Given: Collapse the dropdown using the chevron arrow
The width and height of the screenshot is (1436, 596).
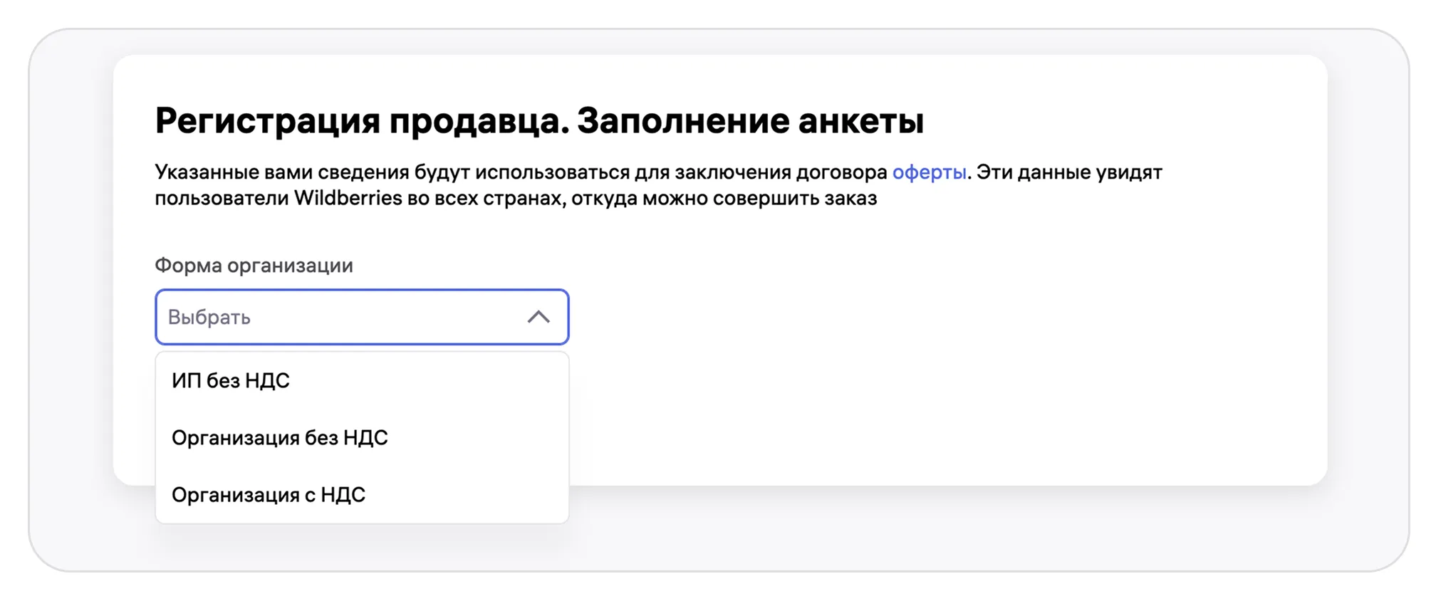Looking at the screenshot, I should tap(538, 318).
